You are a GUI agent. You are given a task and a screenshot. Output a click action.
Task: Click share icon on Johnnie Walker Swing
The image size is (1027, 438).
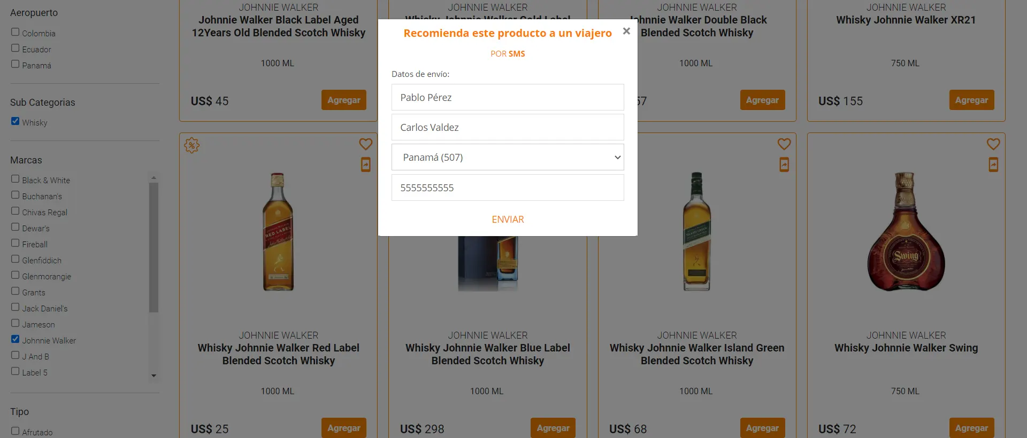pos(993,165)
